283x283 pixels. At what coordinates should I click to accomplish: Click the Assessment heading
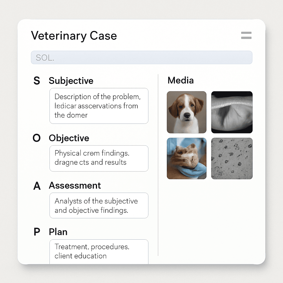pyautogui.click(x=75, y=186)
